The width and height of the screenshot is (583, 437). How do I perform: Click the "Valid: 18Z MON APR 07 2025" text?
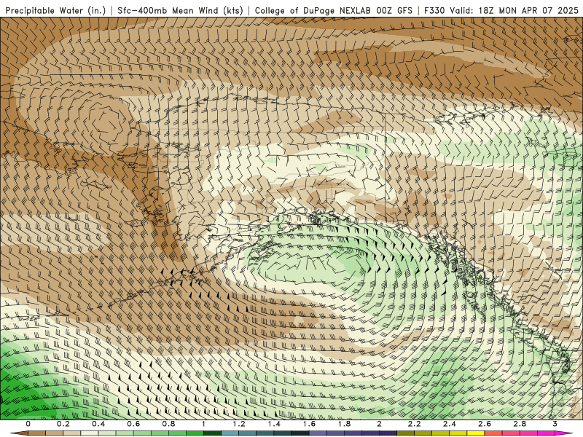pyautogui.click(x=514, y=10)
